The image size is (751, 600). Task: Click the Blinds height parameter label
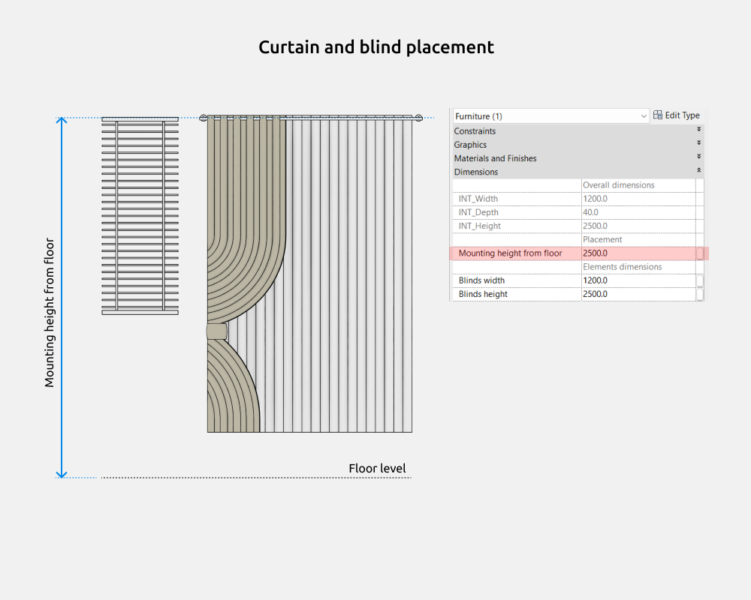pos(483,294)
